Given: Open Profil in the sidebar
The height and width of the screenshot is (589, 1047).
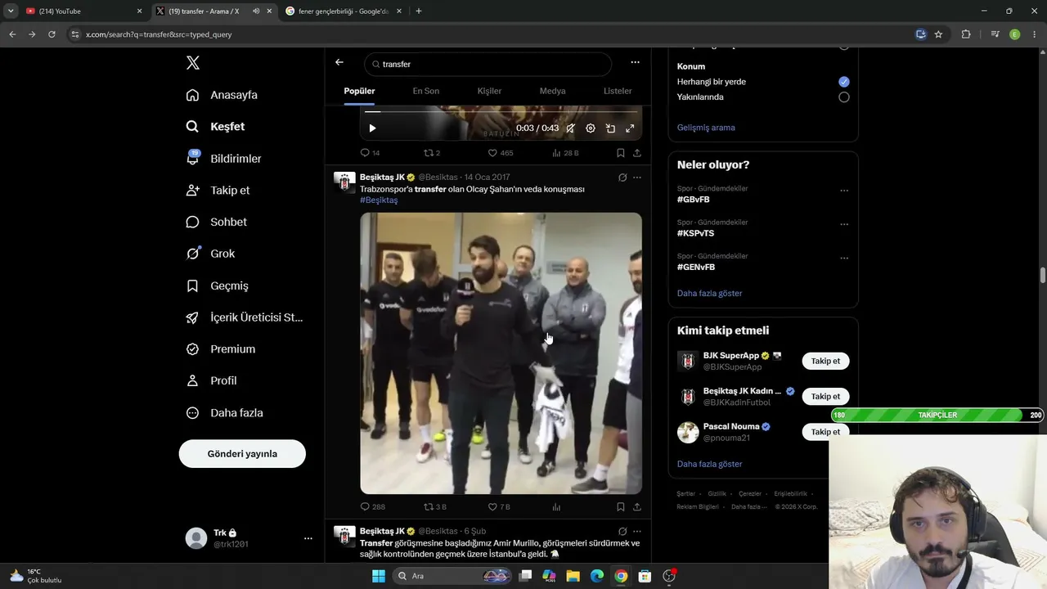Looking at the screenshot, I should [x=211, y=380].
